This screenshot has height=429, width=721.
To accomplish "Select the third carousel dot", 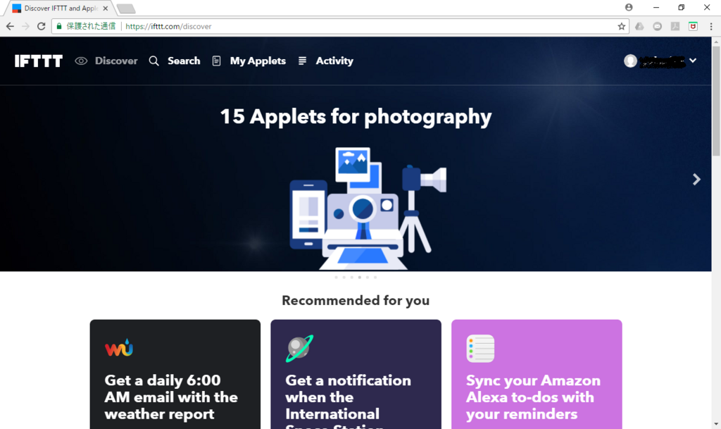I will [x=352, y=278].
